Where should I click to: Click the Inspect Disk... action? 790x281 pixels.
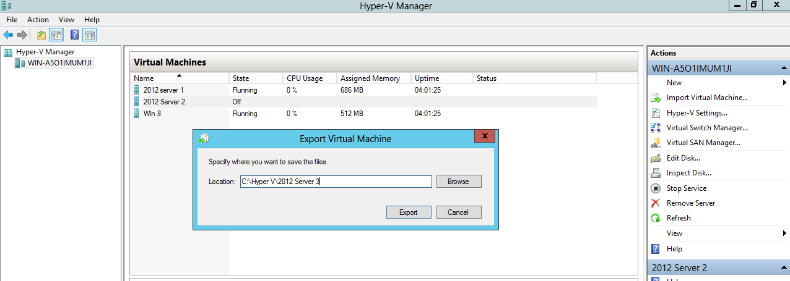tap(688, 173)
